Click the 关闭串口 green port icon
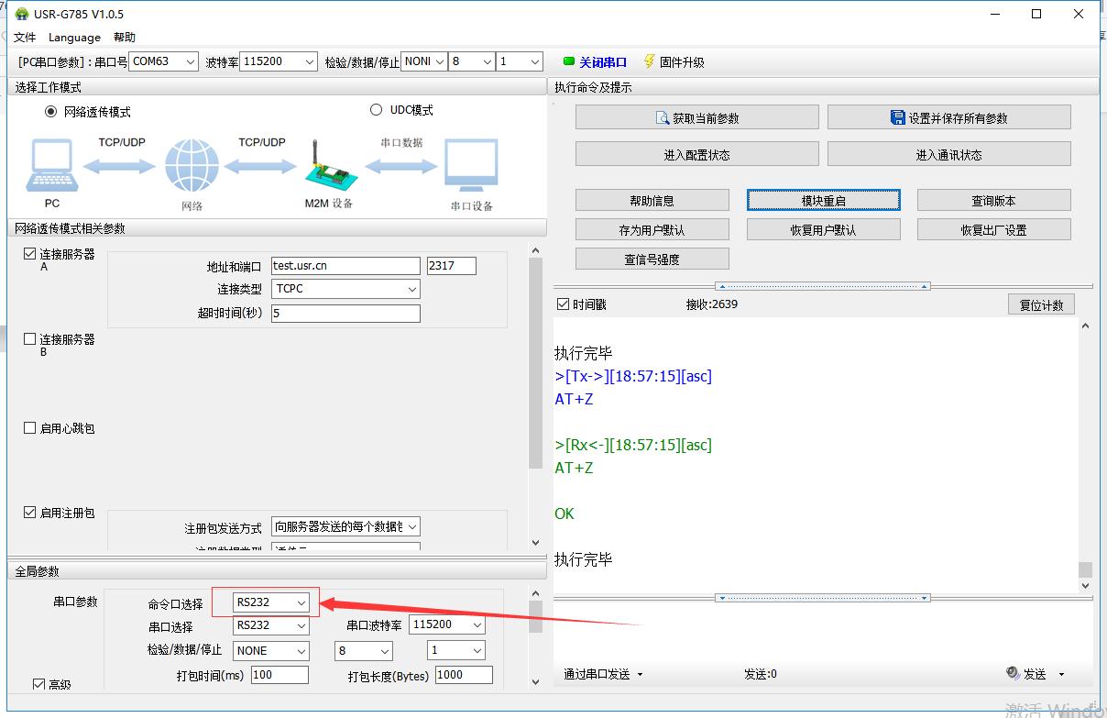The image size is (1107, 718). [x=568, y=62]
